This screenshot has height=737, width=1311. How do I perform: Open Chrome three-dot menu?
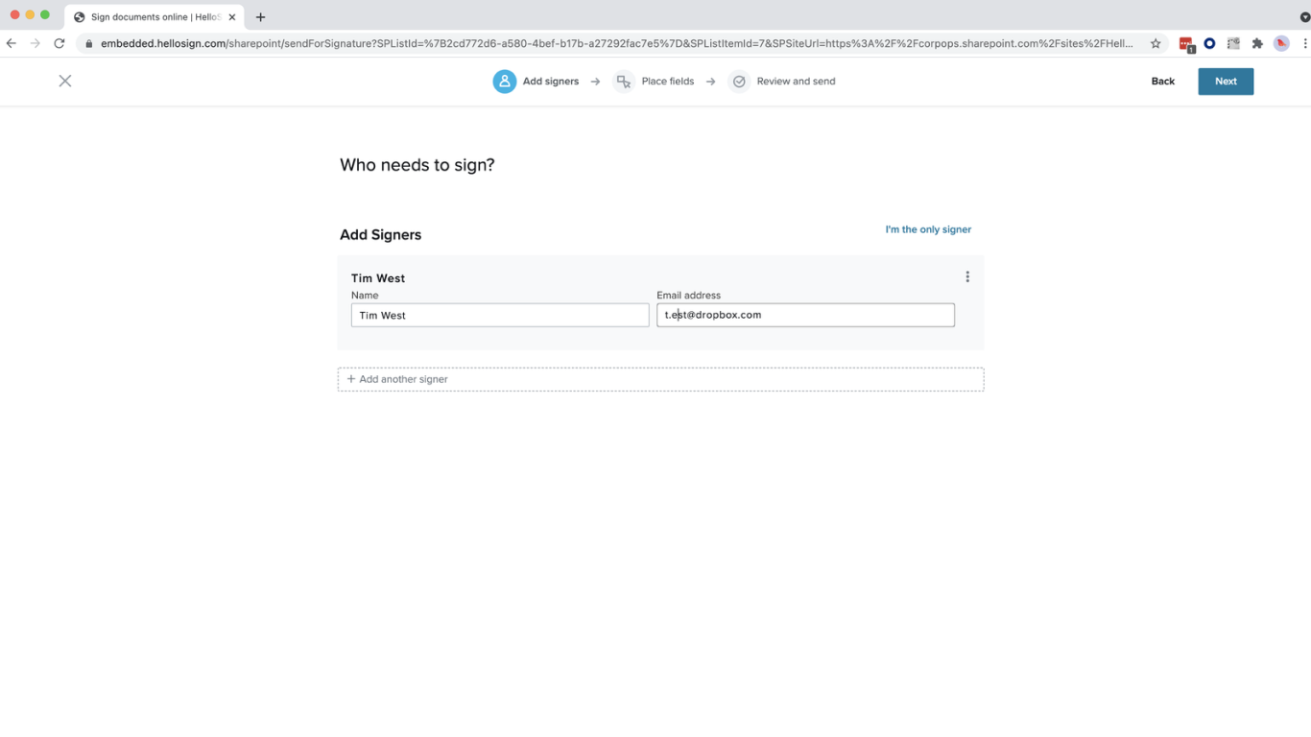(x=1305, y=43)
